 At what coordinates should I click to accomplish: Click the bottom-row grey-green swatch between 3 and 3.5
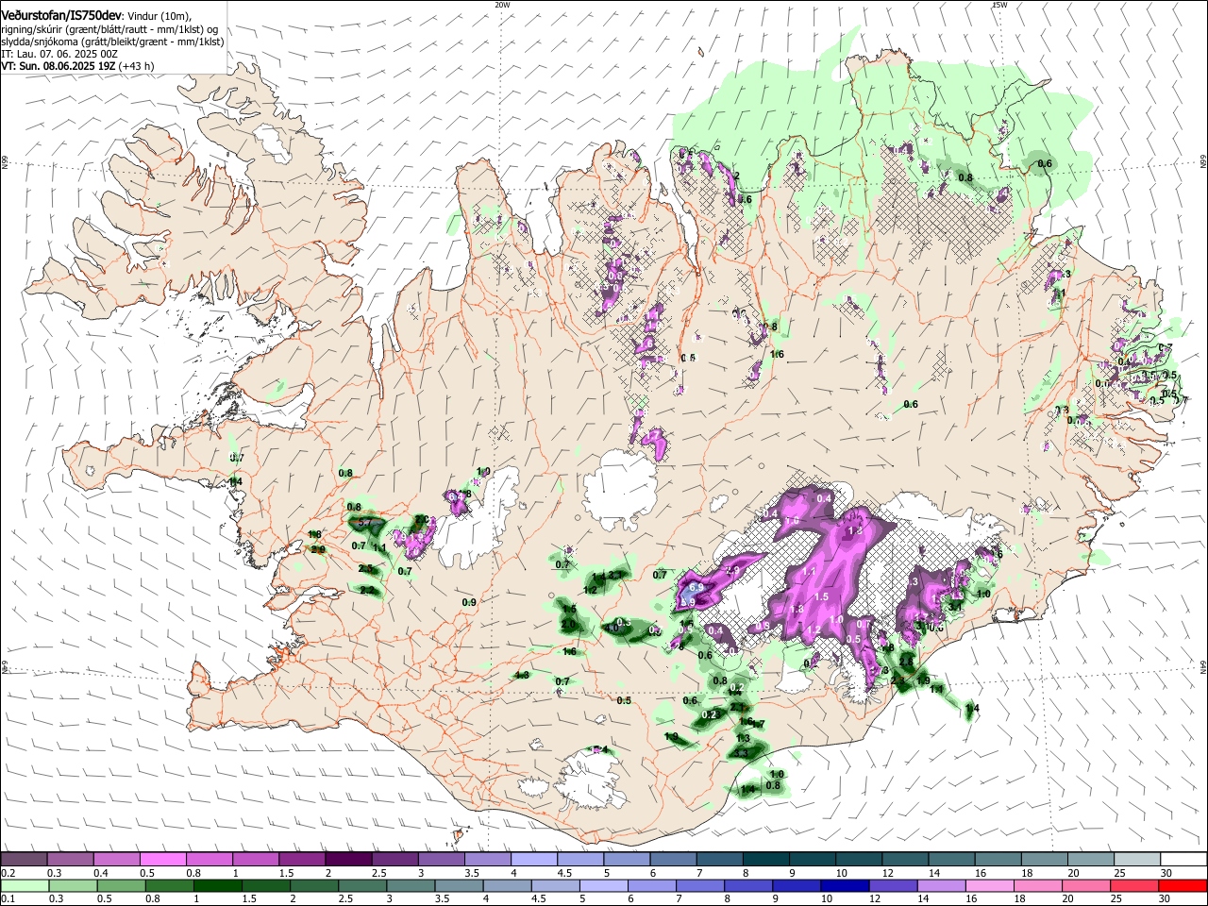[411, 885]
